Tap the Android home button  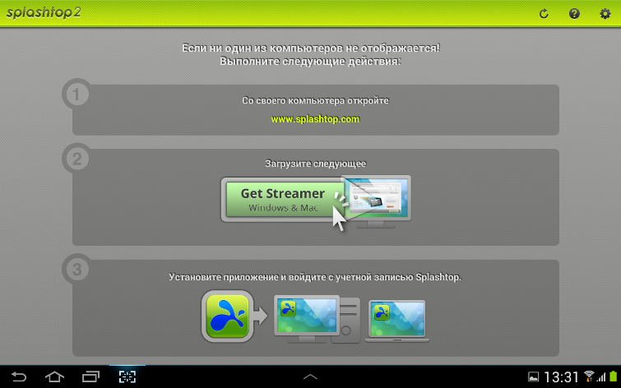point(54,376)
